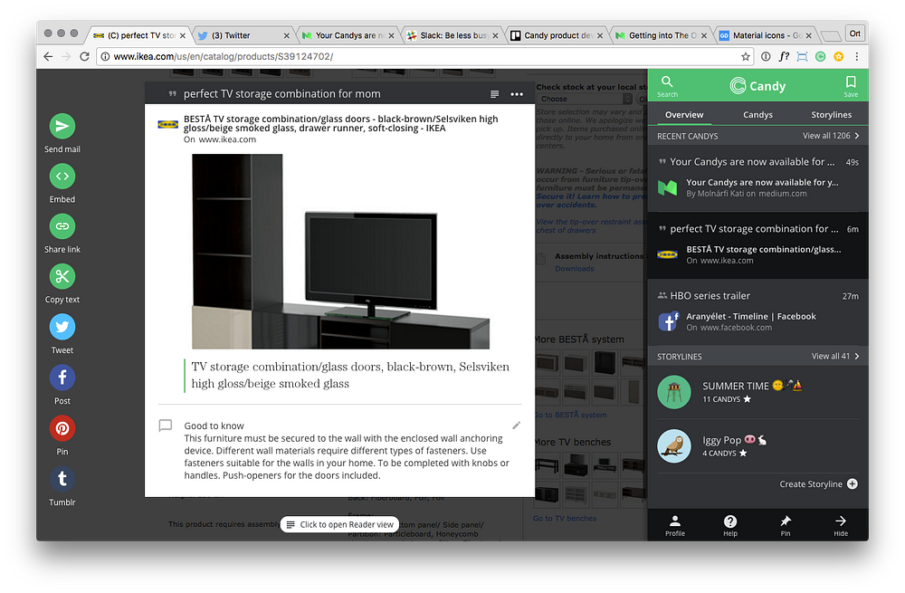Follow the Go to BESTÅ system link
Viewport: 905px width, 593px height.
(570, 415)
